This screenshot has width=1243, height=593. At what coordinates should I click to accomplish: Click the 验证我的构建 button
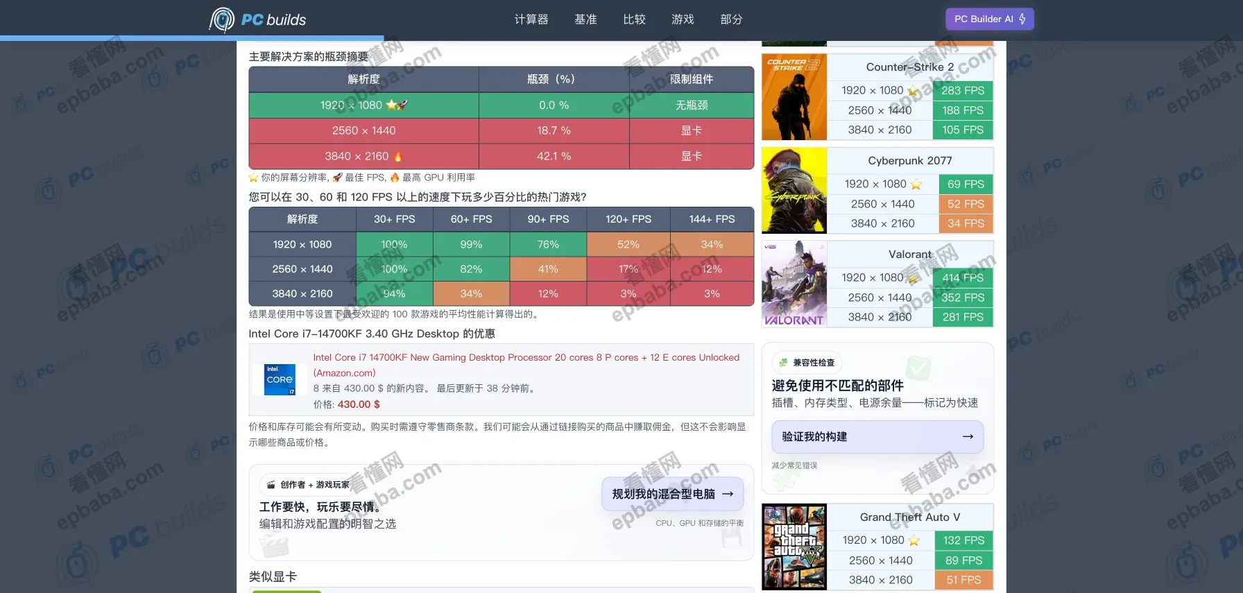tap(877, 437)
